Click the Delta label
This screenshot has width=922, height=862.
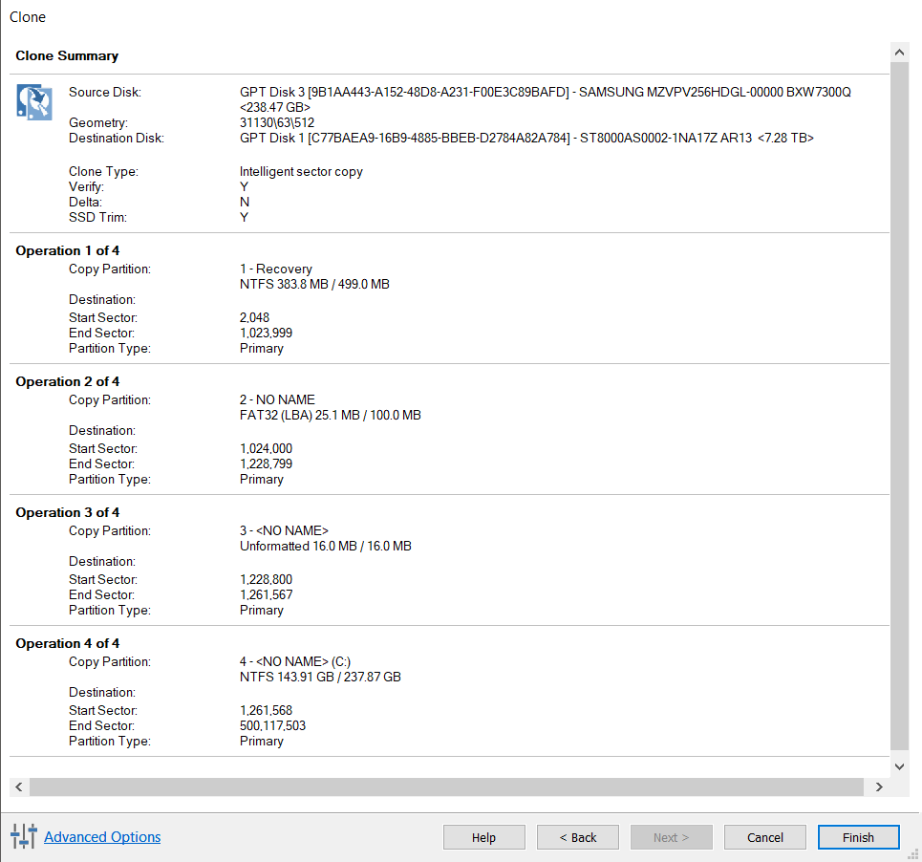85,202
